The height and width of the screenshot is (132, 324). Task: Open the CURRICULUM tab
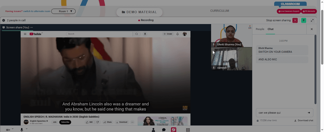220,11
